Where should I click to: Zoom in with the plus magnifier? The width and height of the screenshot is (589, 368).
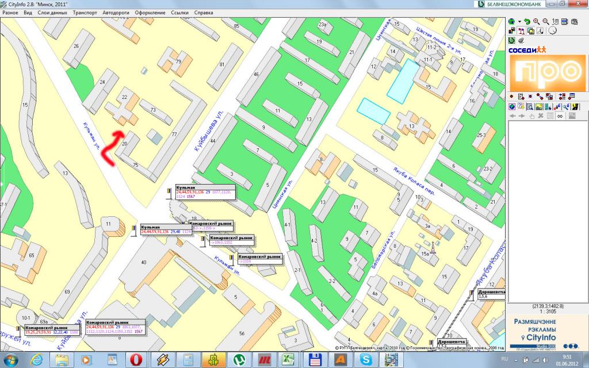pos(537,22)
